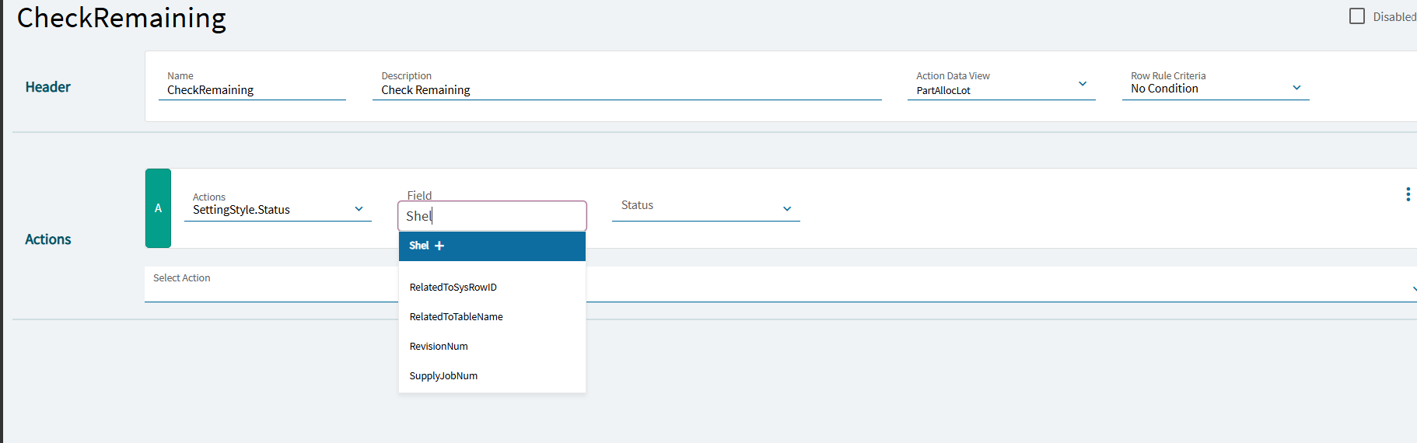Screen dimensions: 1417x443
Task: Open the Status dropdown chevron
Action: click(787, 209)
